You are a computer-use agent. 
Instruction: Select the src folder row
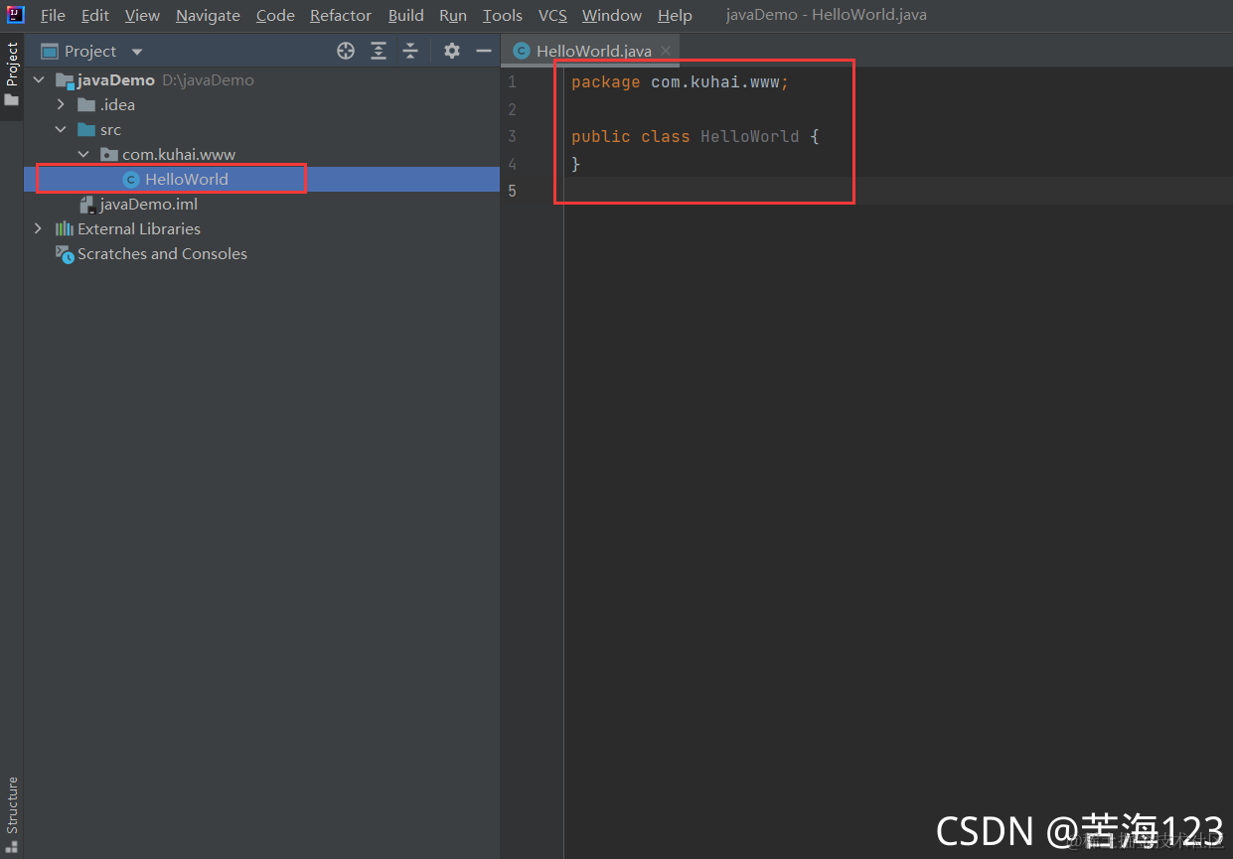point(262,130)
